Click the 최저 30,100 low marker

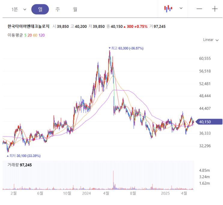pyautogui.click(x=23, y=156)
